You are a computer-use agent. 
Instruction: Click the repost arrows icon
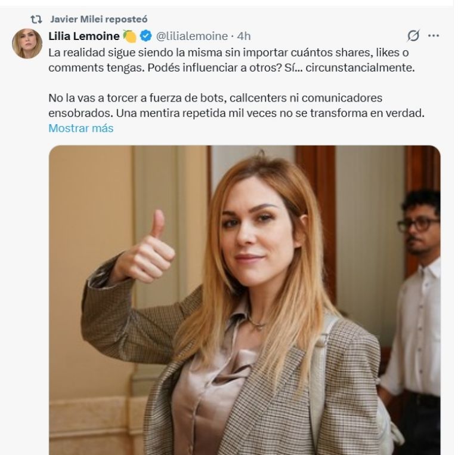[x=36, y=19]
